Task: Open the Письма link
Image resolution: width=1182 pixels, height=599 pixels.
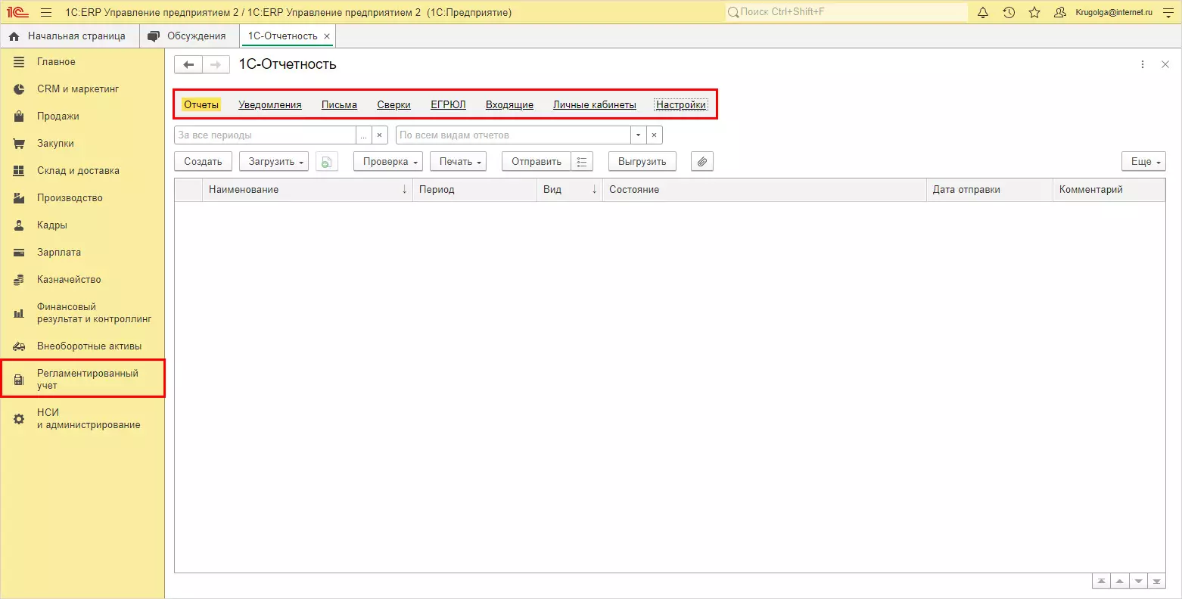Action: click(339, 105)
